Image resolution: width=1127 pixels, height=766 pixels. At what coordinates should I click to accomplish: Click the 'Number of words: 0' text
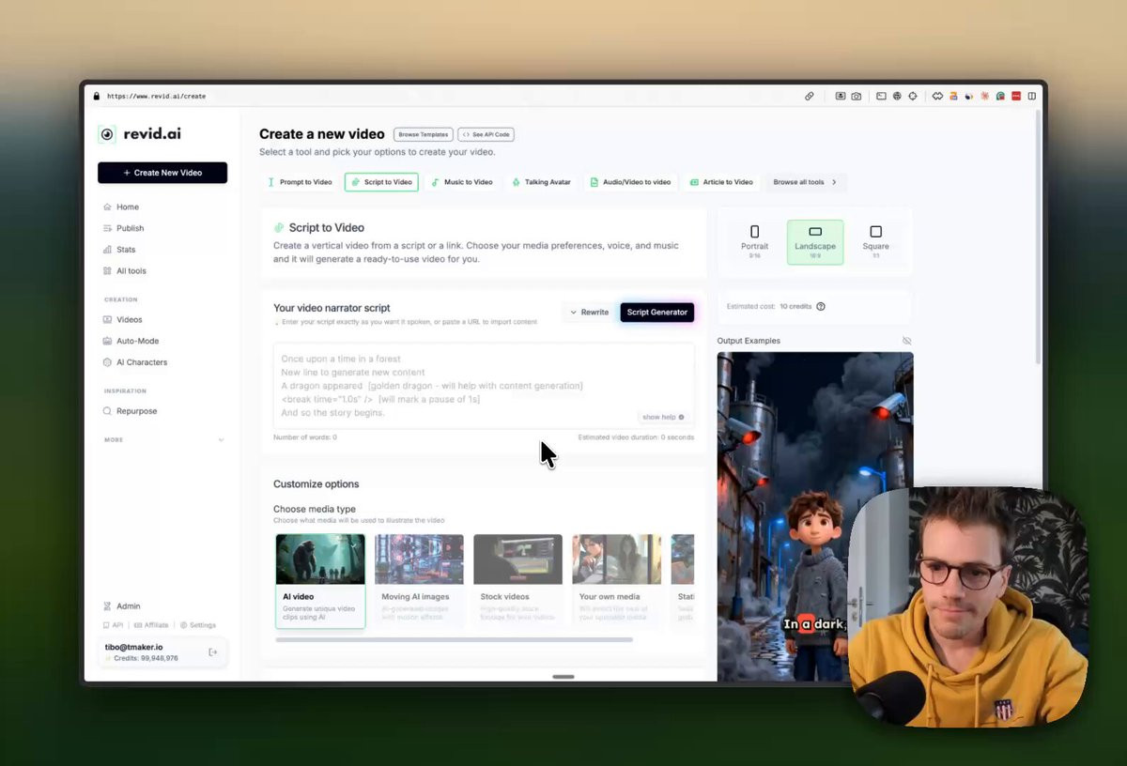tap(305, 437)
